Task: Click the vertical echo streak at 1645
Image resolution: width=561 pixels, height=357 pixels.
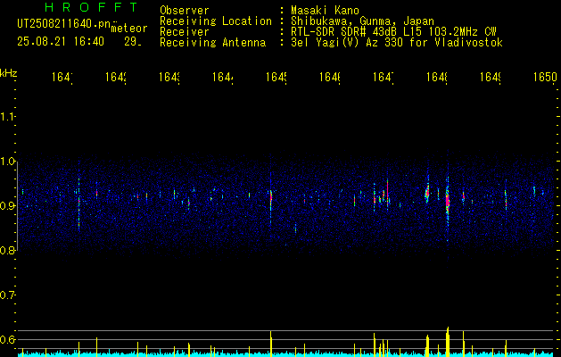Action: [271, 197]
